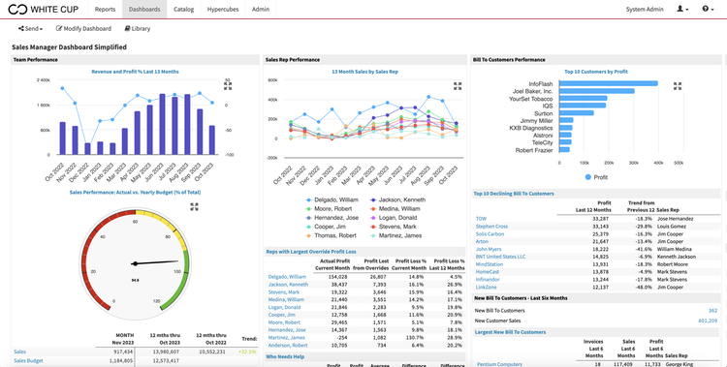Open the Send share dropdown
The image size is (727, 367).
coord(30,29)
